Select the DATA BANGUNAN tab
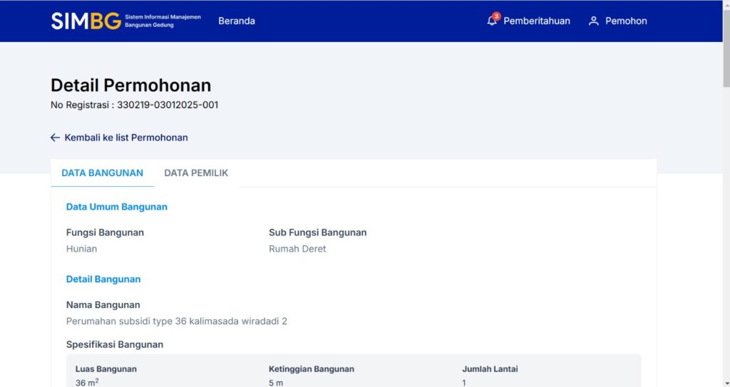 (102, 173)
